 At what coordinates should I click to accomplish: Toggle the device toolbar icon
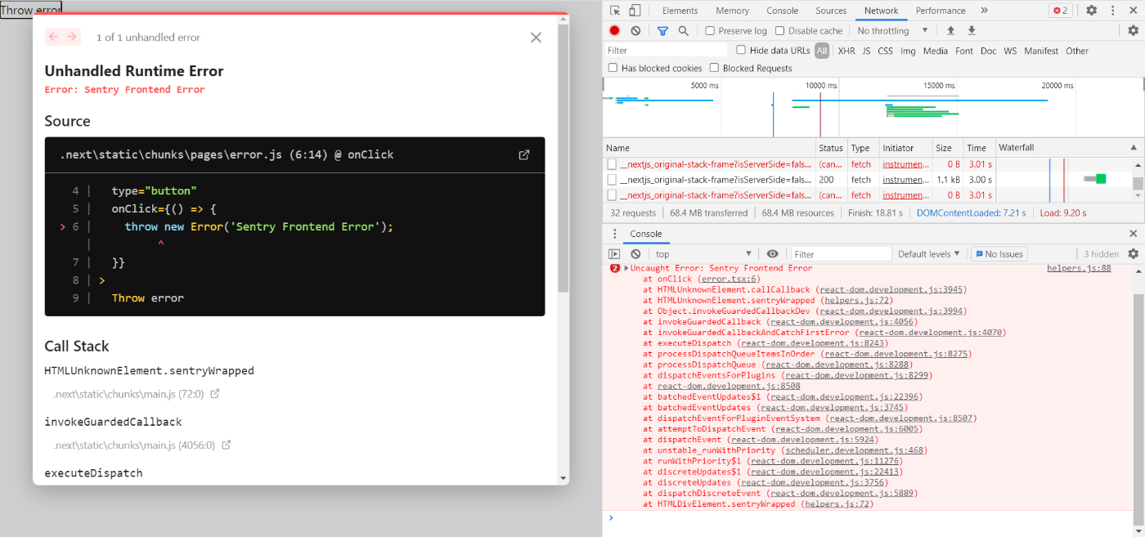tap(635, 11)
